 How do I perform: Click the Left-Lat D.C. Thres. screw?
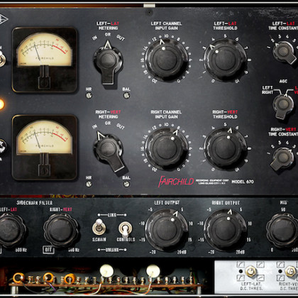click(x=250, y=271)
